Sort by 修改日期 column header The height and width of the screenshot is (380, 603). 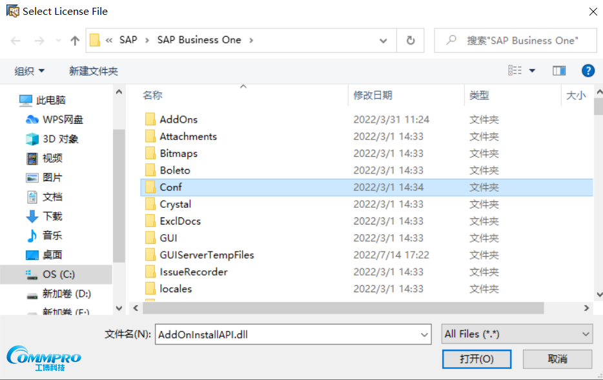pos(373,95)
